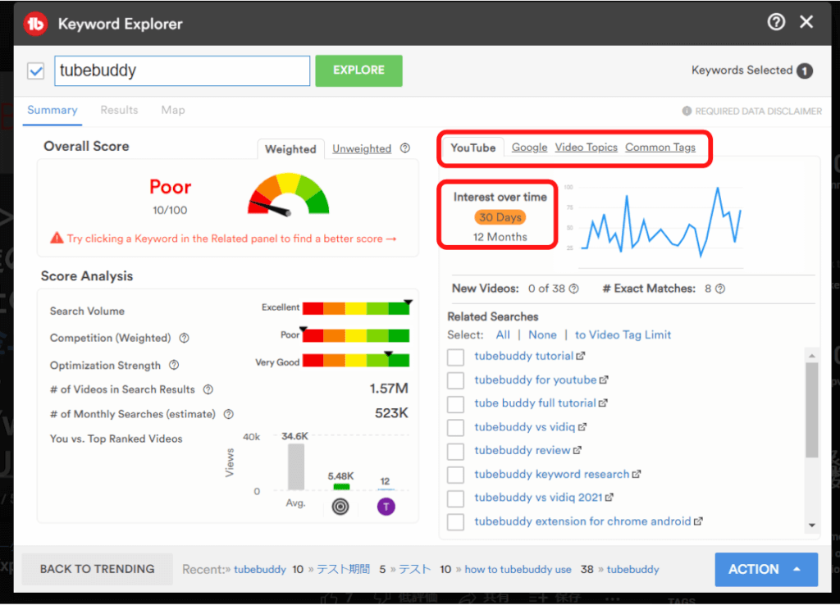This screenshot has width=840, height=605.
Task: Select 30 Days interest range
Action: coord(500,217)
